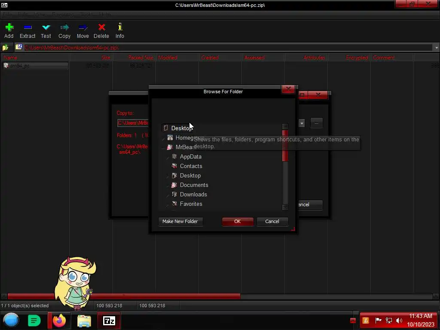Click Make New Folder button

180,221
